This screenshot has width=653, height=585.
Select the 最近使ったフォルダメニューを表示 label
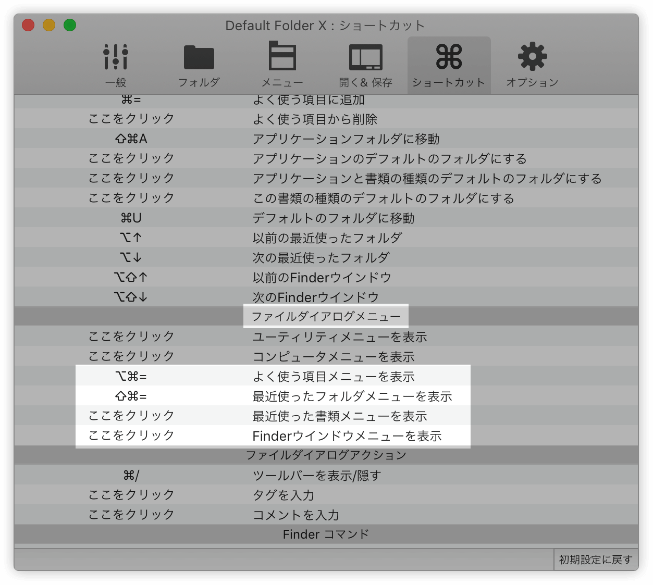click(352, 396)
